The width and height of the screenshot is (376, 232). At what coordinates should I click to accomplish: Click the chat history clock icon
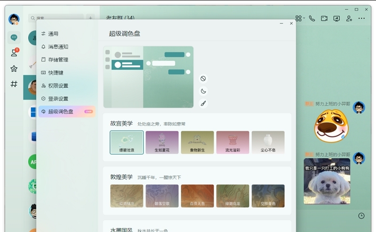point(361,216)
